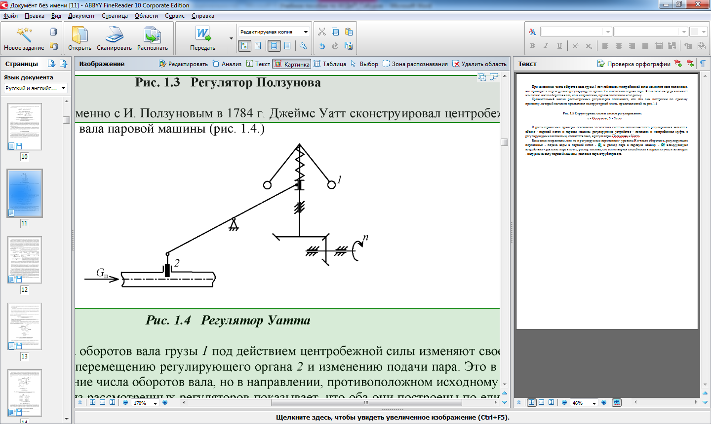Viewport: 711px width, 424px height.
Task: Jump to next uncertain character flag
Action: click(678, 64)
